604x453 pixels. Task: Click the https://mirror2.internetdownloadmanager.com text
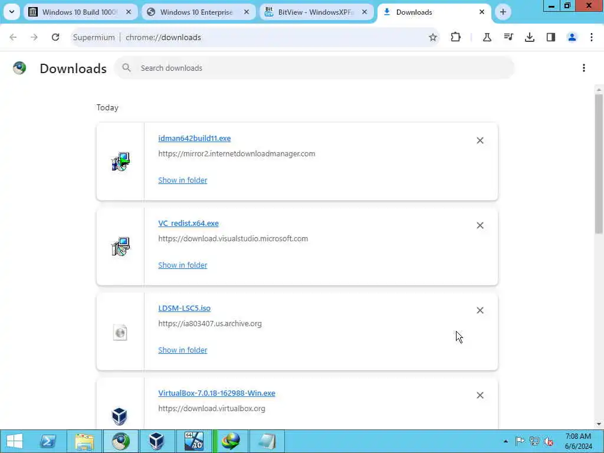(237, 154)
